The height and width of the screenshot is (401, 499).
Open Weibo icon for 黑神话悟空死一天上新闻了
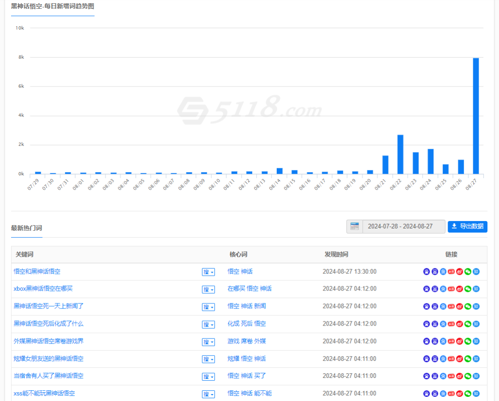[x=460, y=306]
